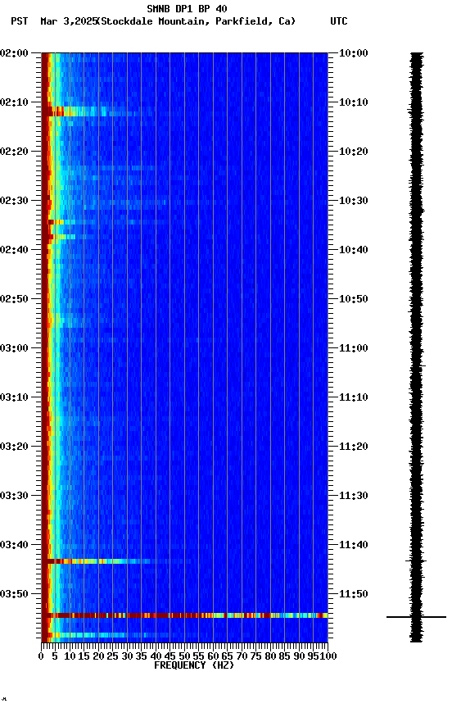The image size is (452, 708).
Task: Click the 03:30 PST time label
Action: (14, 497)
